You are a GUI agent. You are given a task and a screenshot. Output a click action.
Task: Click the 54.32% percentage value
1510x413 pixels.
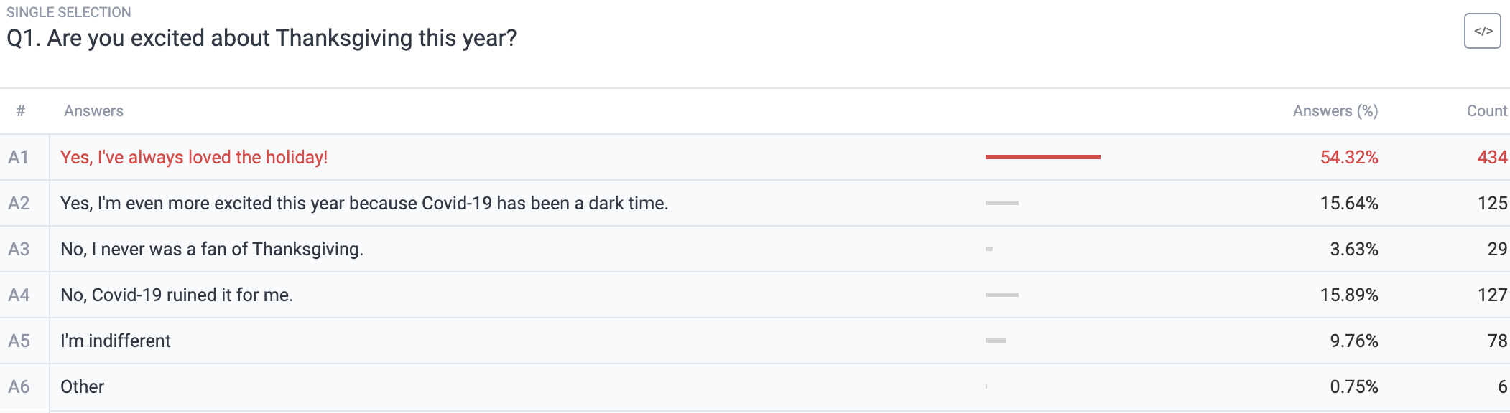pyautogui.click(x=1349, y=157)
